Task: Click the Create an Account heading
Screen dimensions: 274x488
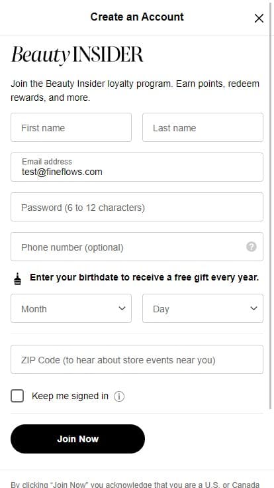Action: 137,17
